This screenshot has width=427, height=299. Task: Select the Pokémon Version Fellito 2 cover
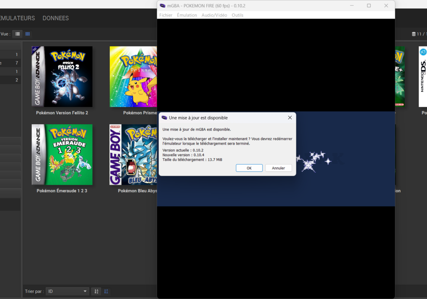coord(62,76)
